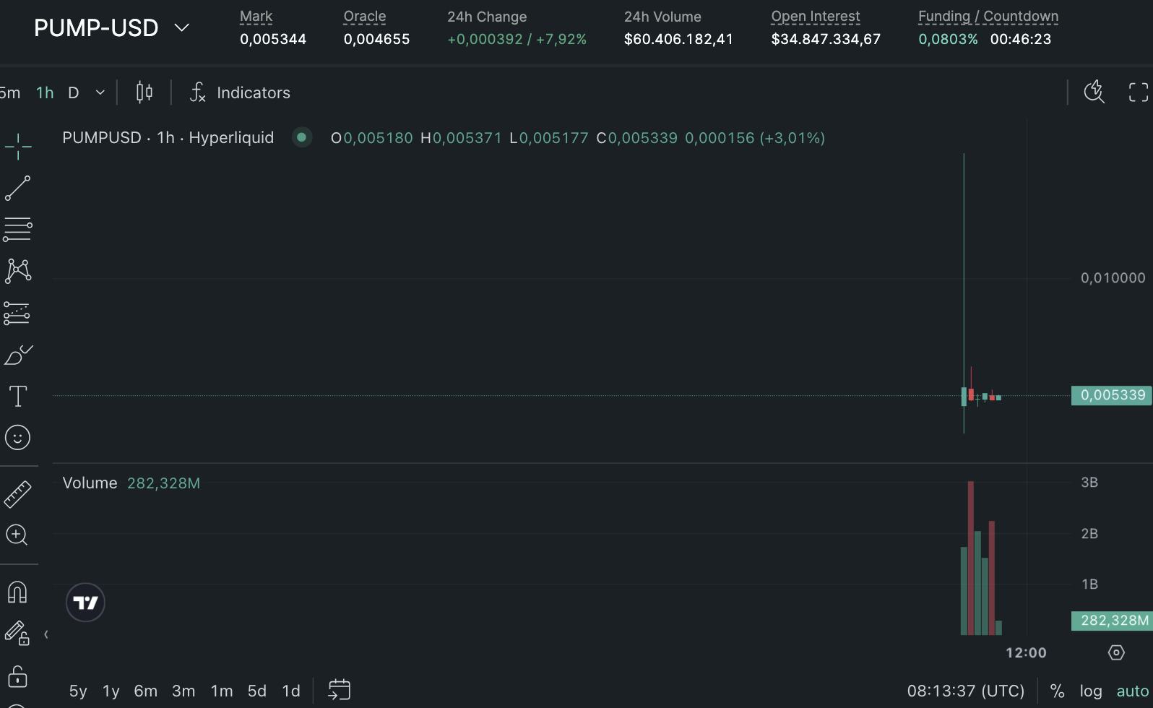Expand the PUMP-USD market selector
The image size is (1153, 708).
(x=182, y=28)
